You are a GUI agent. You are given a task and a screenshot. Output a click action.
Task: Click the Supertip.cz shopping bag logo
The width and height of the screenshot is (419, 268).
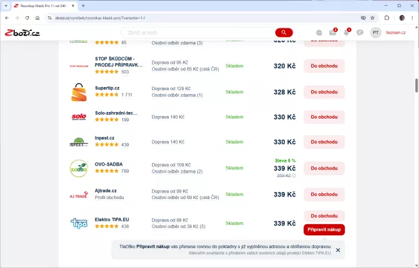[x=79, y=92]
